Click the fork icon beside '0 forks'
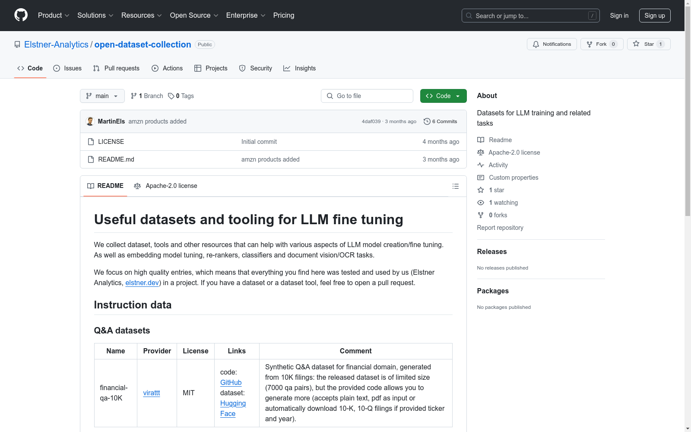This screenshot has width=691, height=432. 481,215
